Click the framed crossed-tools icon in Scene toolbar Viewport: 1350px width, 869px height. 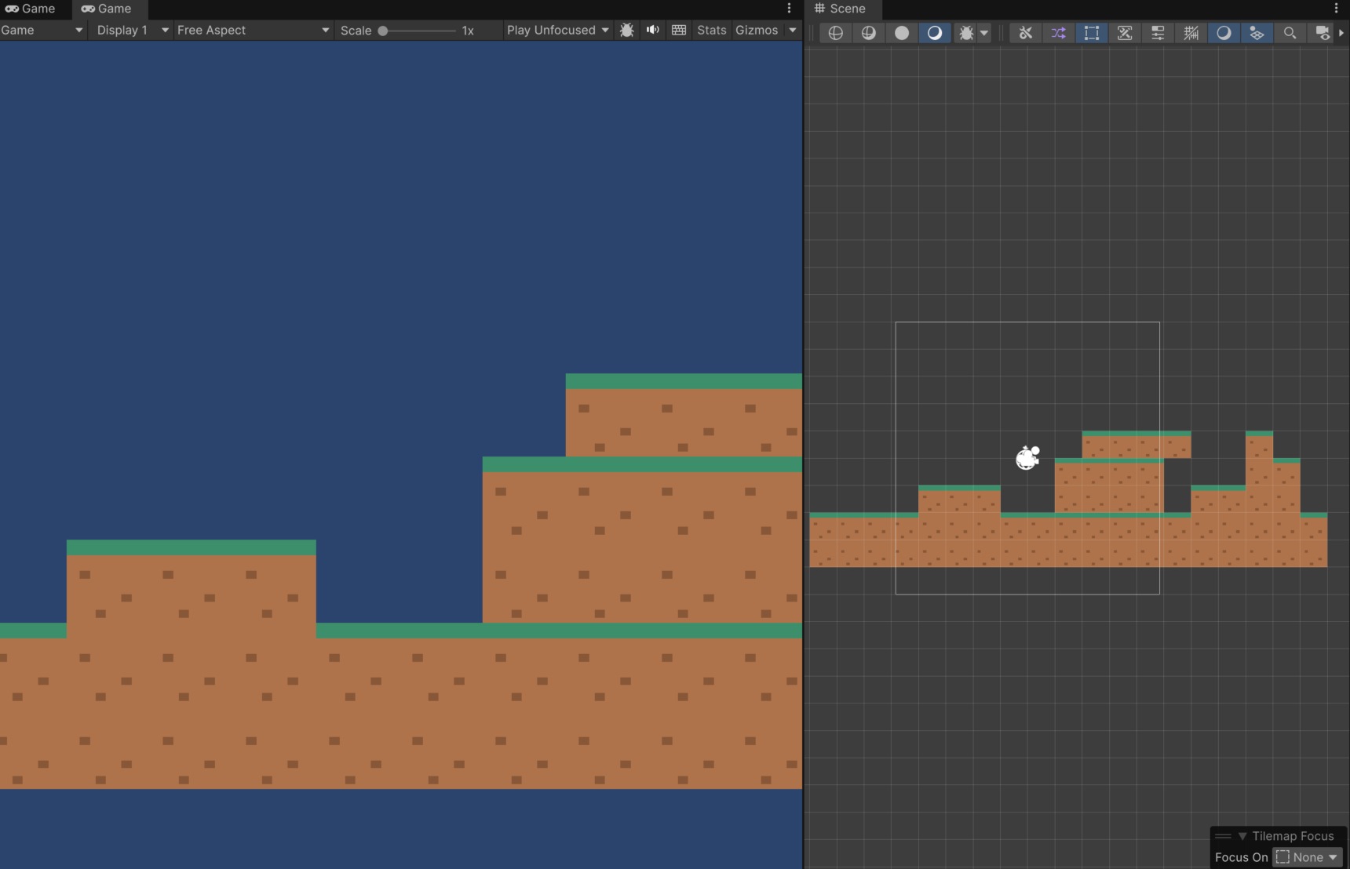click(x=1125, y=33)
